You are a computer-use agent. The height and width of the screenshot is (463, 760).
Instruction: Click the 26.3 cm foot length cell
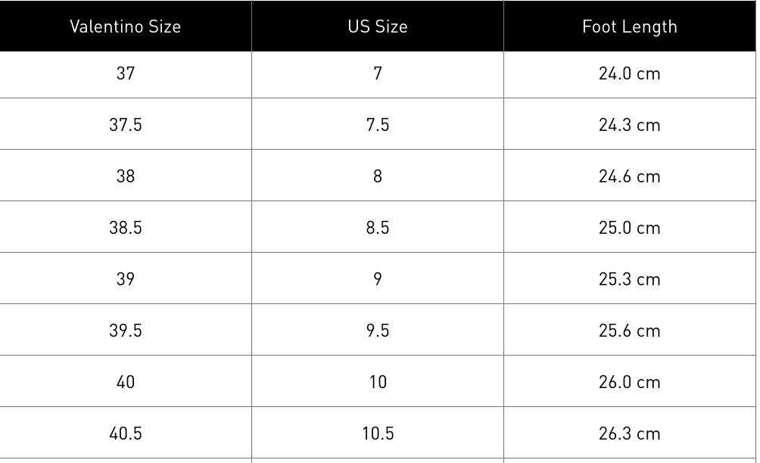point(630,433)
